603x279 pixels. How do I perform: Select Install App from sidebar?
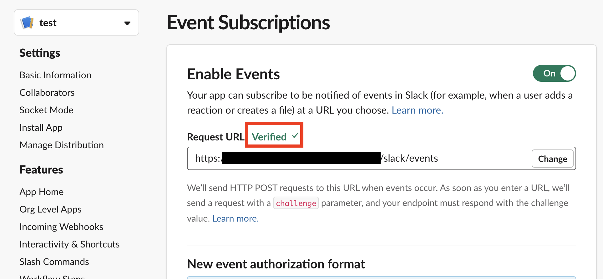pos(41,127)
